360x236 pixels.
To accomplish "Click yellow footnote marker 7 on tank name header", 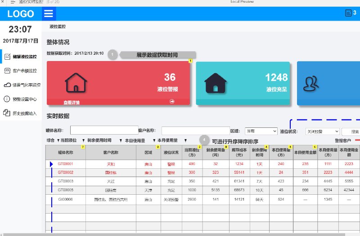I will tap(83, 147).
